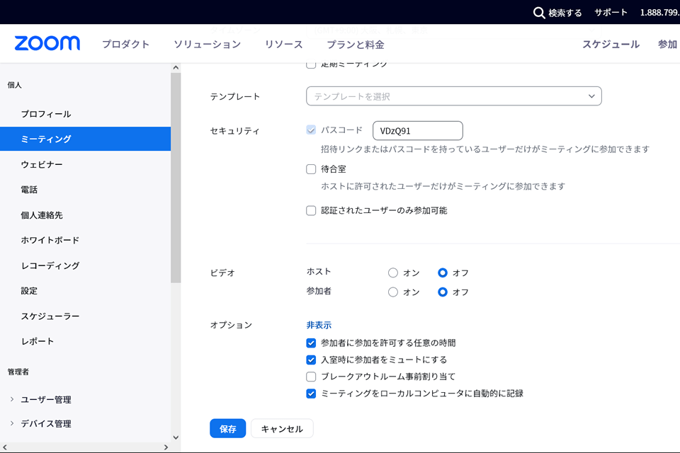Click the passcode input field showing VDzQ91
The width and height of the screenshot is (680, 453).
417,130
